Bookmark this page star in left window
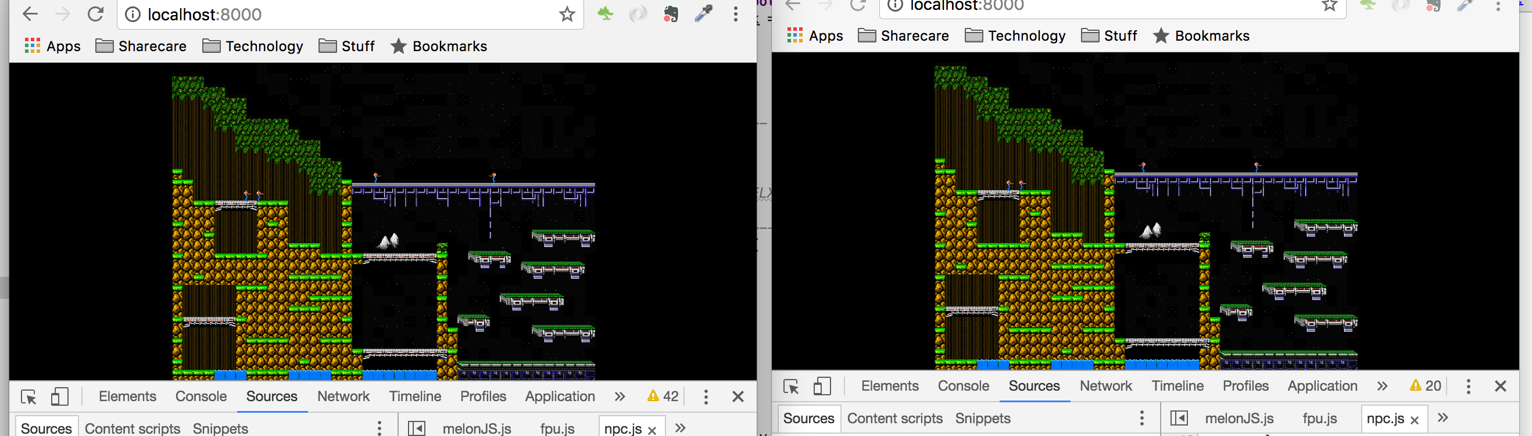 point(567,15)
